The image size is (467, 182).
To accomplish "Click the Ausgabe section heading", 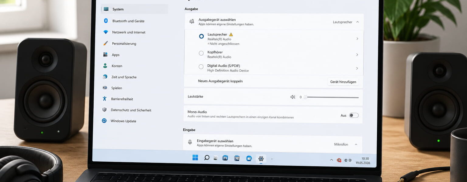I will point(191,9).
